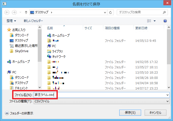Click the Up one level arrow

click(26, 12)
